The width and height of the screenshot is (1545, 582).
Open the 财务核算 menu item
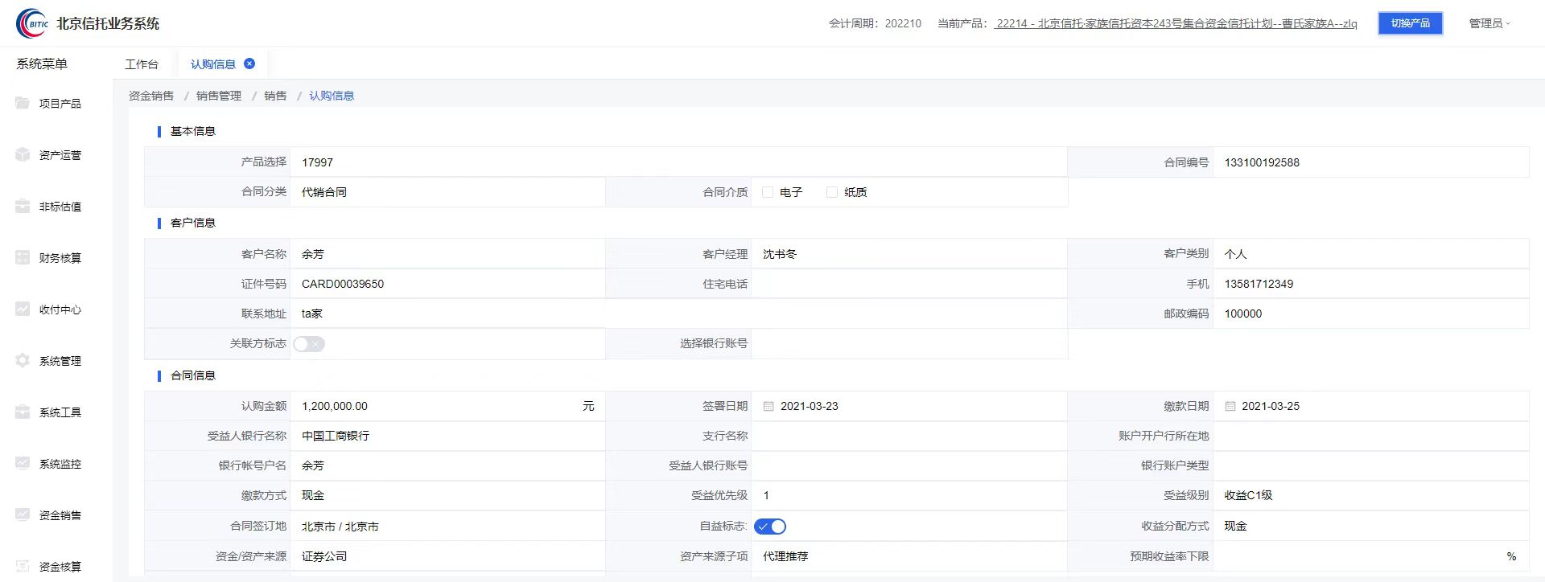pos(60,257)
